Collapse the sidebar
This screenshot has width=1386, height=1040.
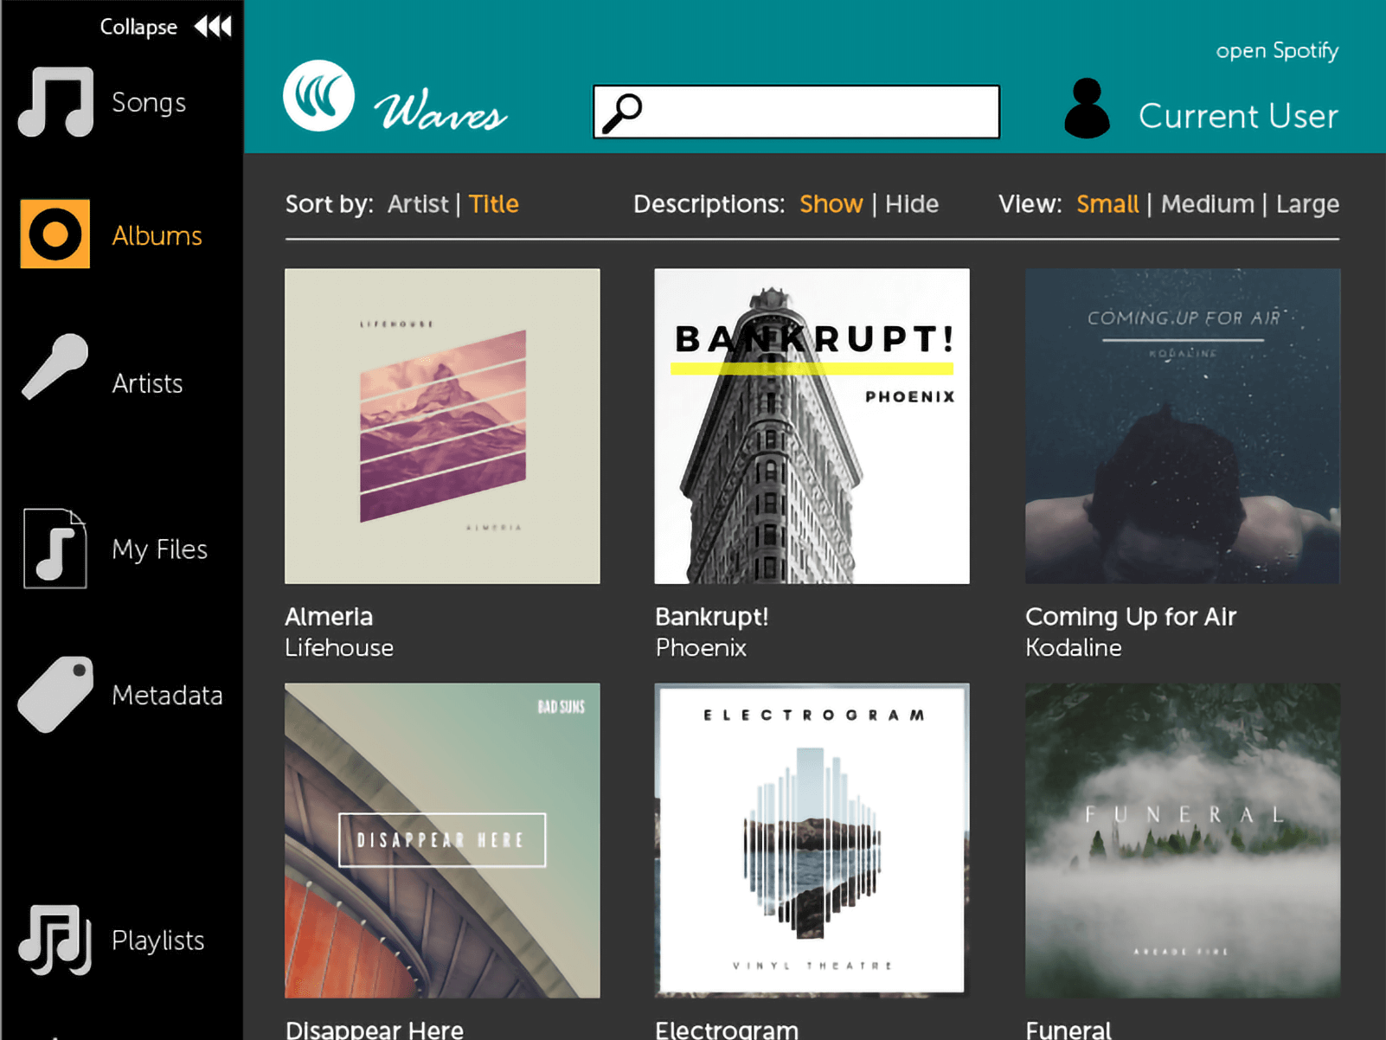pos(139,26)
